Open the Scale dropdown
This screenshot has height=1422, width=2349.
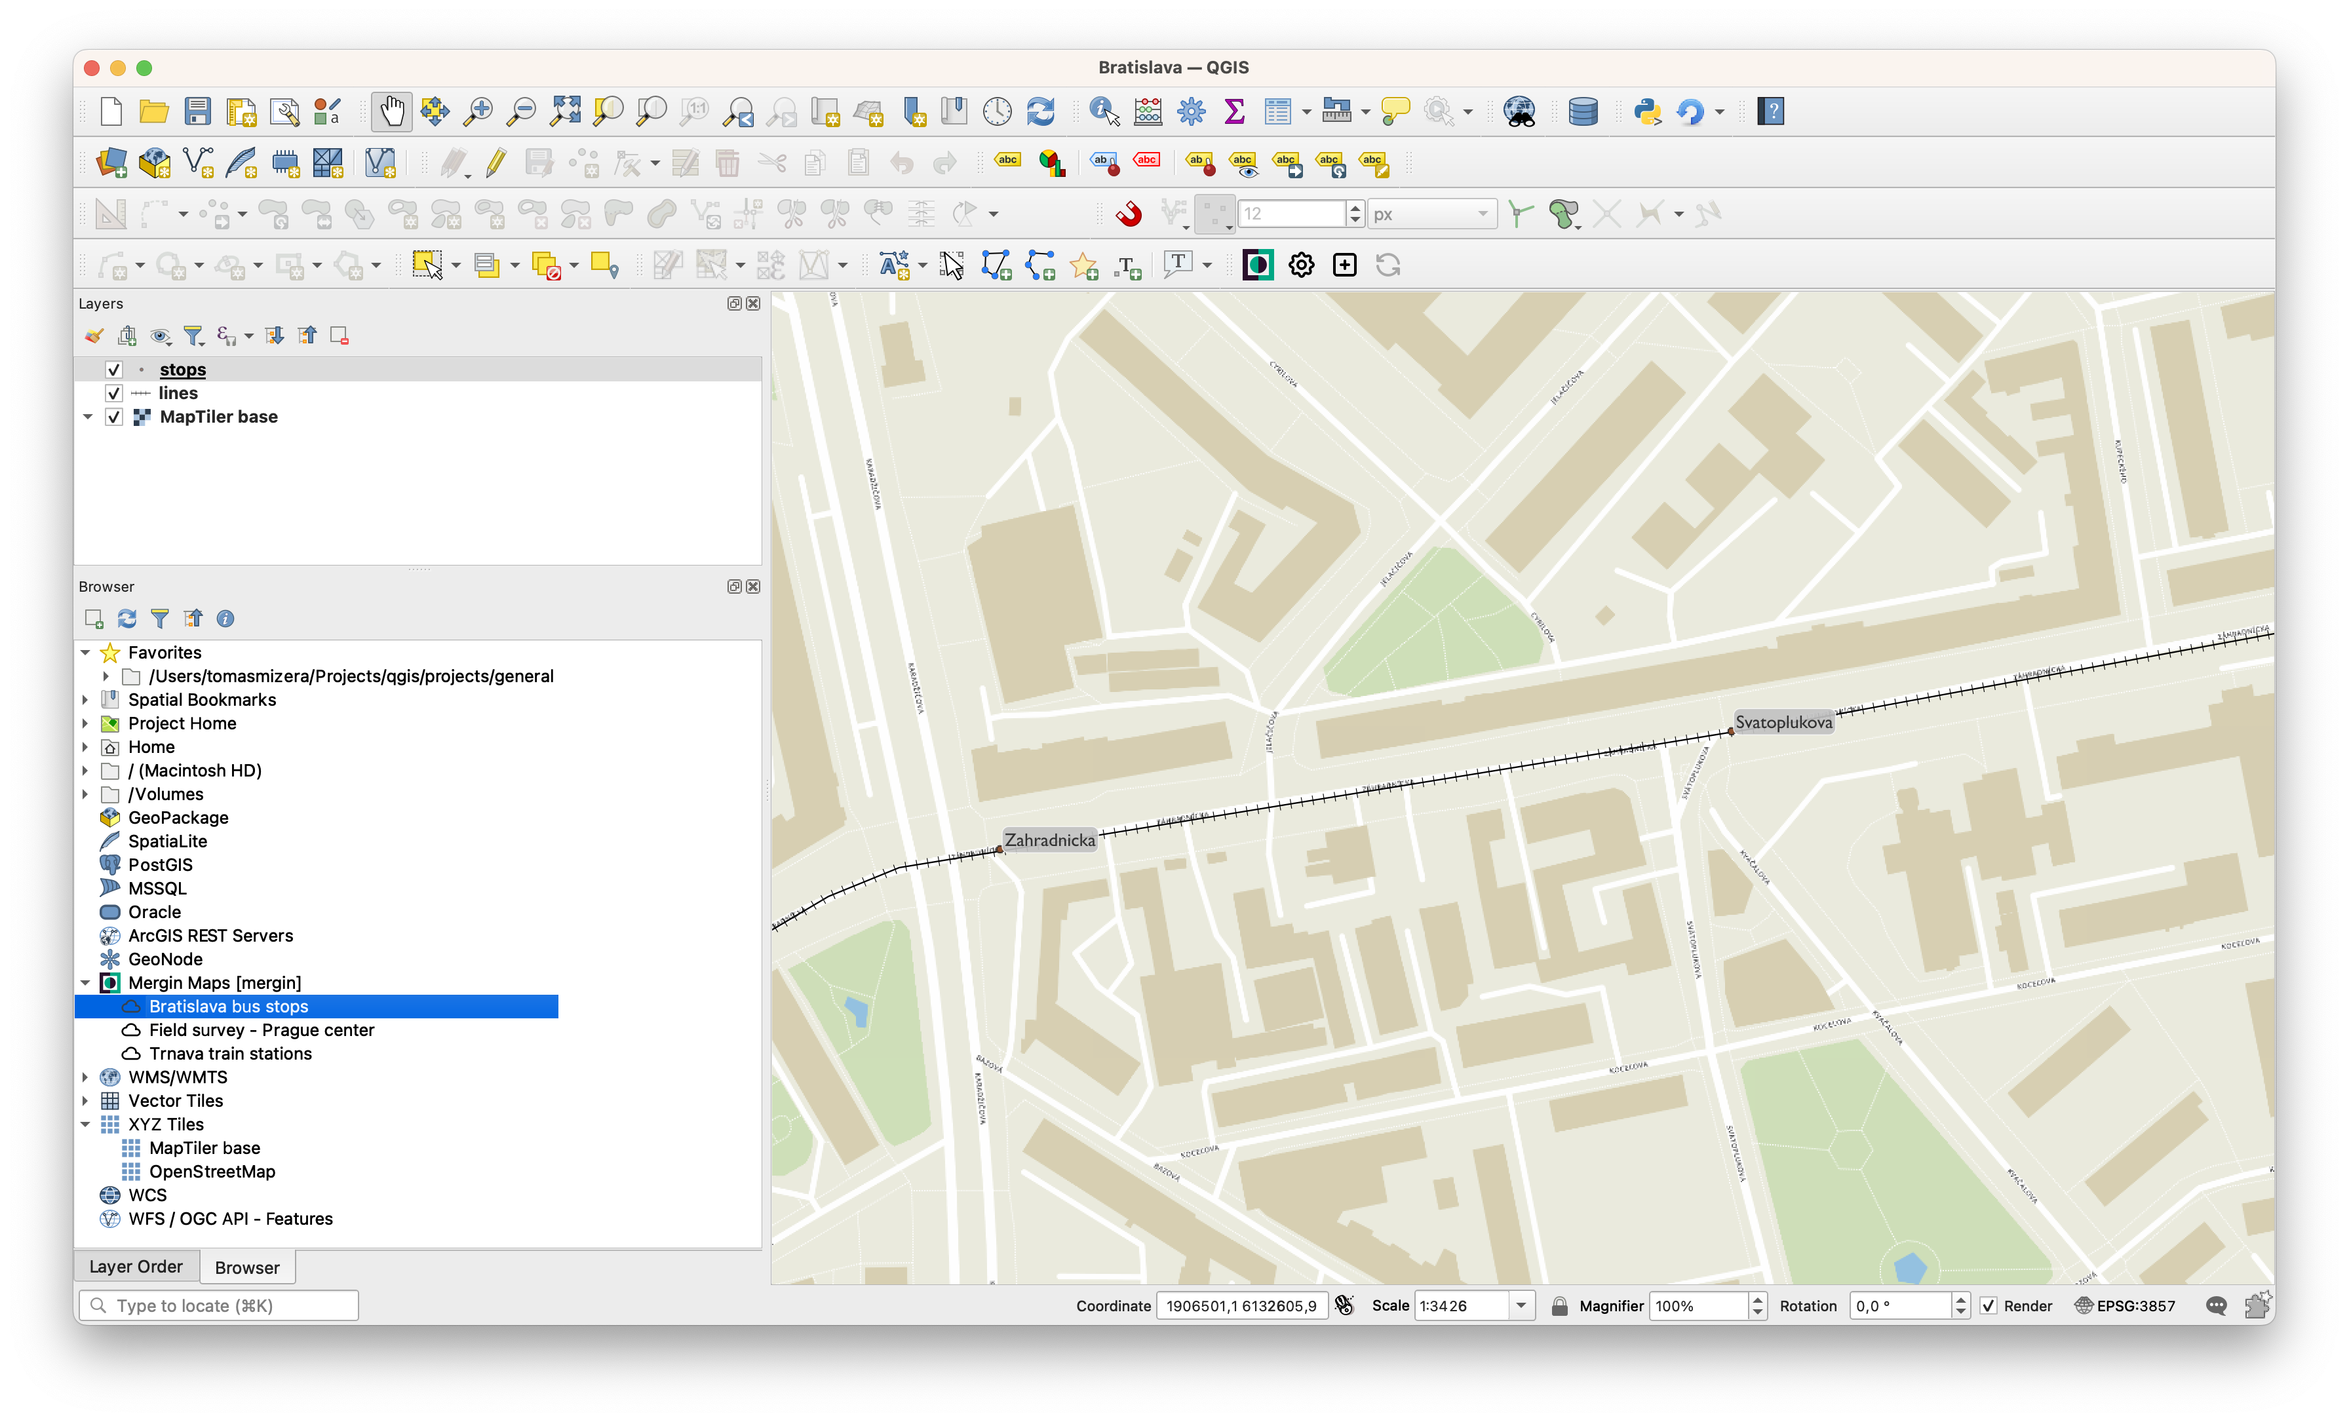(1521, 1306)
